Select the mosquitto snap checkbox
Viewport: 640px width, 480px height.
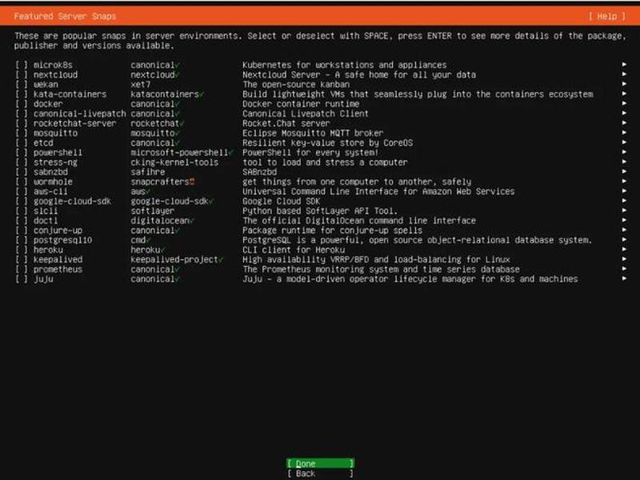tap(22, 133)
